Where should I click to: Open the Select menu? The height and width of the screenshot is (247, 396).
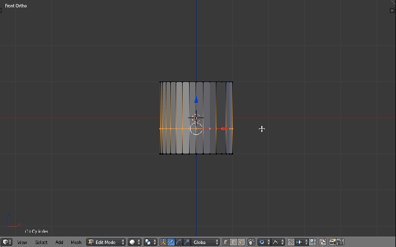[x=41, y=243]
